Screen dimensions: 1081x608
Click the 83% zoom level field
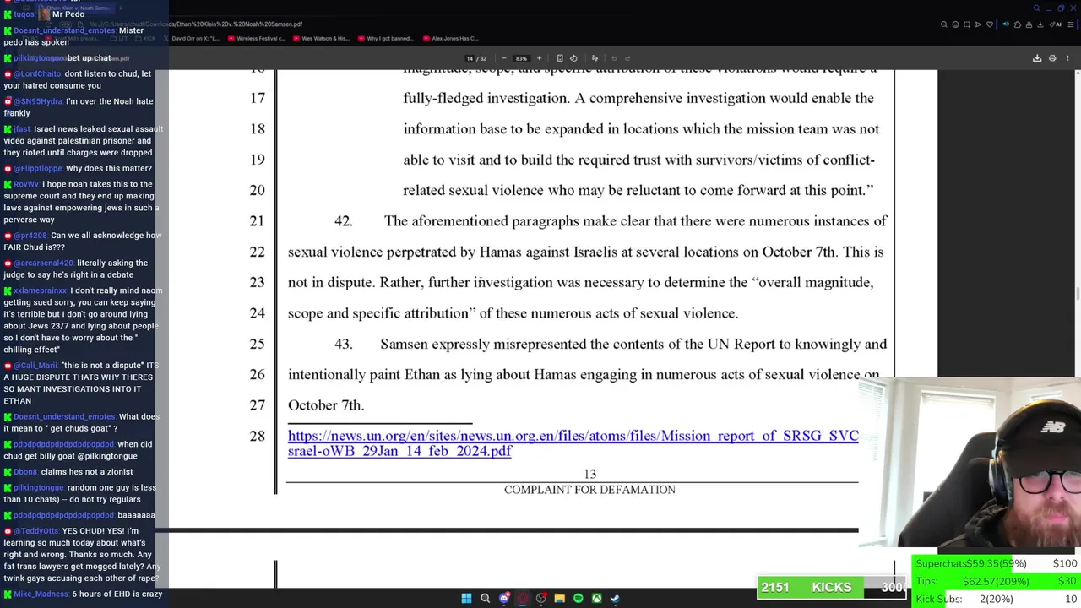tap(521, 58)
